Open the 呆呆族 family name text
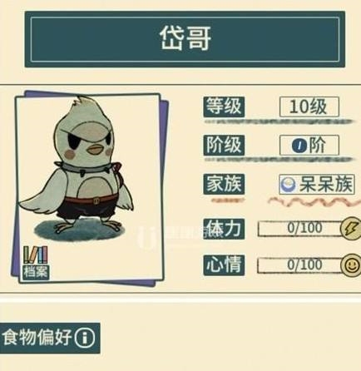 [x=325, y=185]
